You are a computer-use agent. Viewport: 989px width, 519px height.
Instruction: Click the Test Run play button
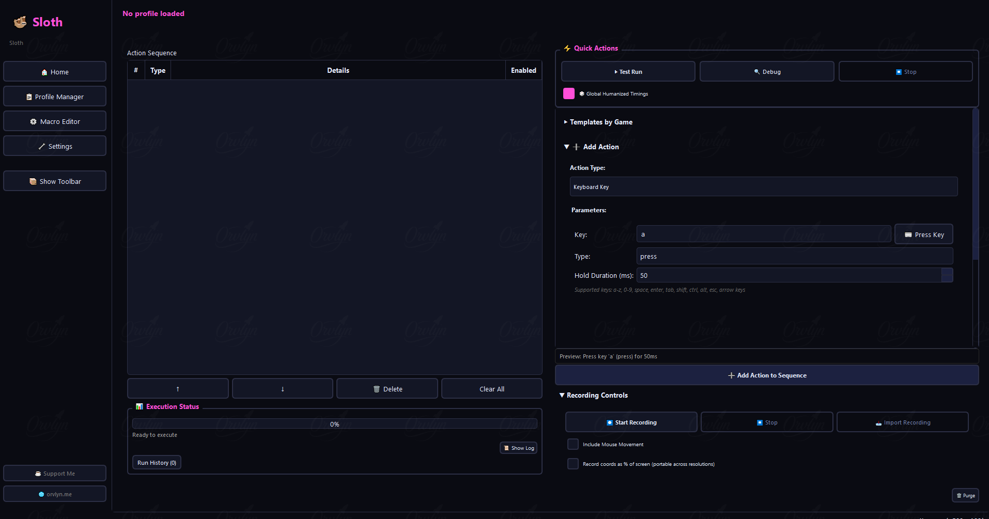[x=628, y=72]
